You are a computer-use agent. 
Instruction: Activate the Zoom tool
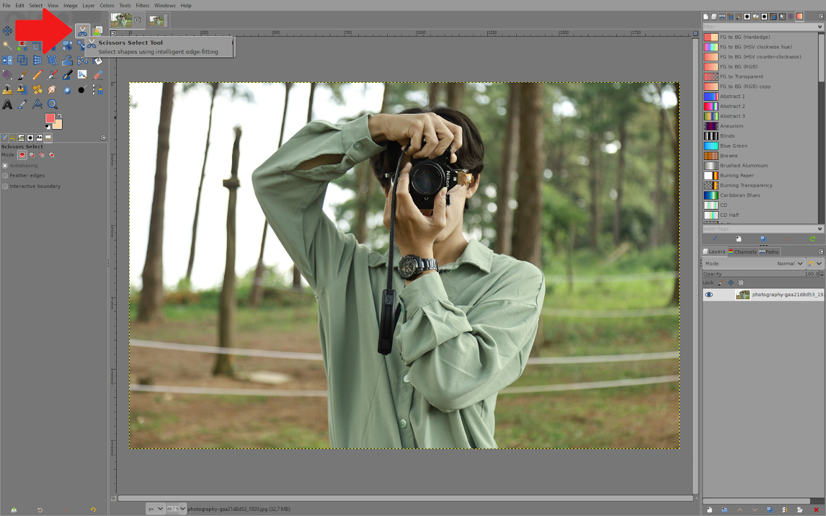(x=52, y=104)
